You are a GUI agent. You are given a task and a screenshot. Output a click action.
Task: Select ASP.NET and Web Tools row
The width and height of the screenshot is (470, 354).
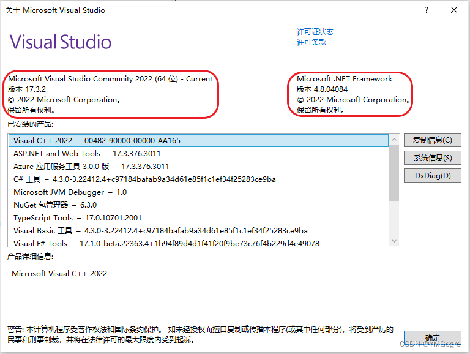pyautogui.click(x=198, y=154)
